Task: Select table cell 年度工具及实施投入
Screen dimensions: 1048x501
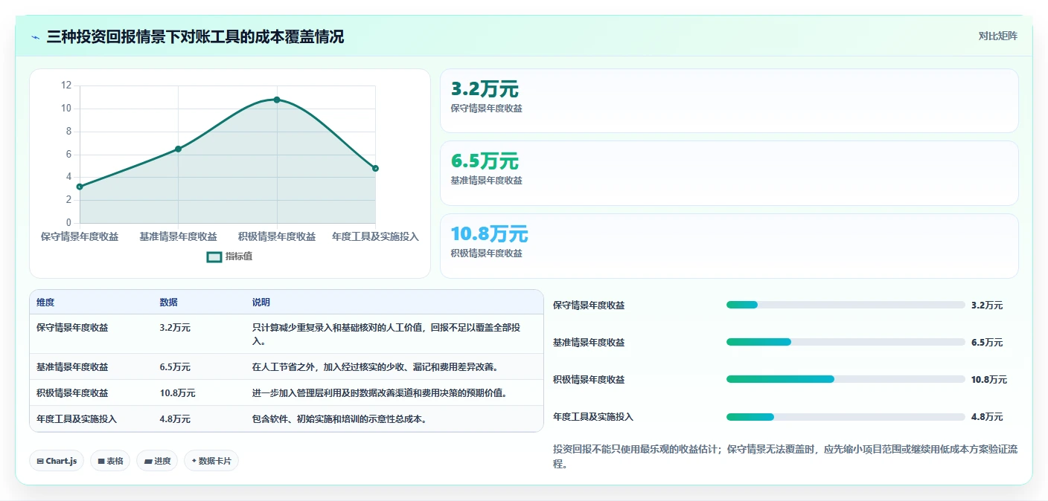Action: click(x=77, y=418)
